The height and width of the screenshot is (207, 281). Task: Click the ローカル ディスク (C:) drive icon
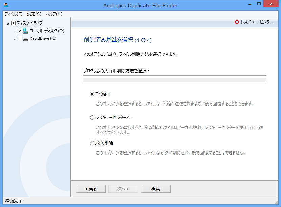click(26, 31)
